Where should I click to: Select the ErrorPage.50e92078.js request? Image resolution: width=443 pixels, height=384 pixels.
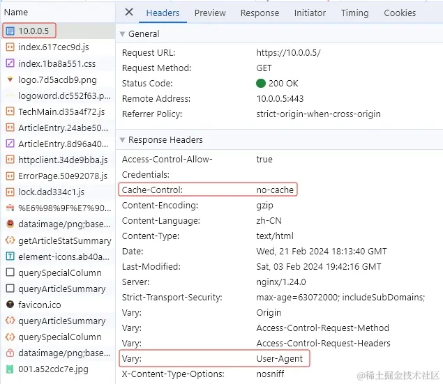coord(63,176)
